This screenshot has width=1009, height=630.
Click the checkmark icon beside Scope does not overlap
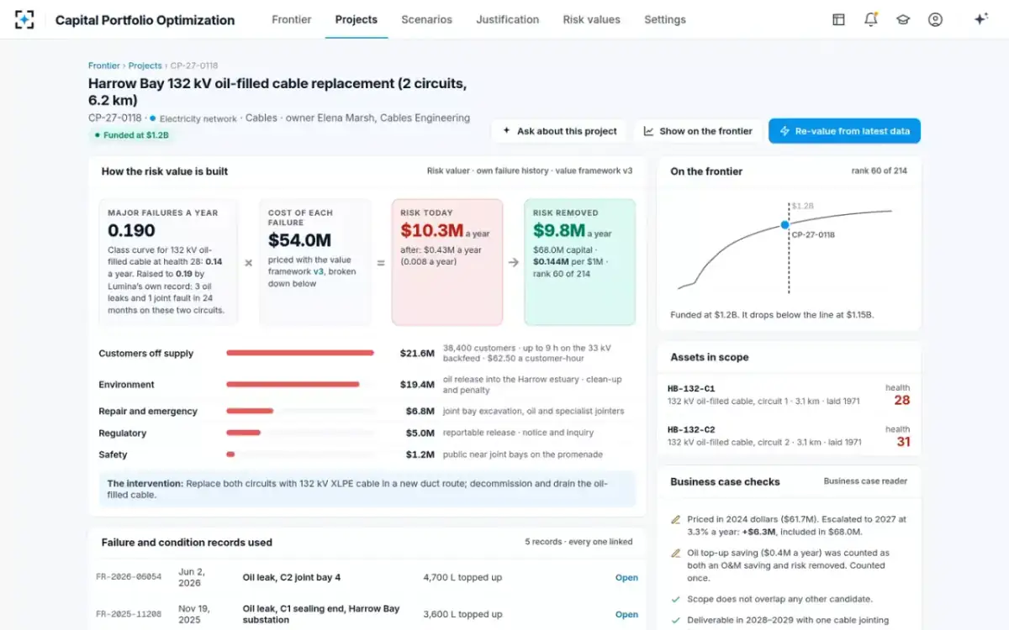click(x=675, y=600)
